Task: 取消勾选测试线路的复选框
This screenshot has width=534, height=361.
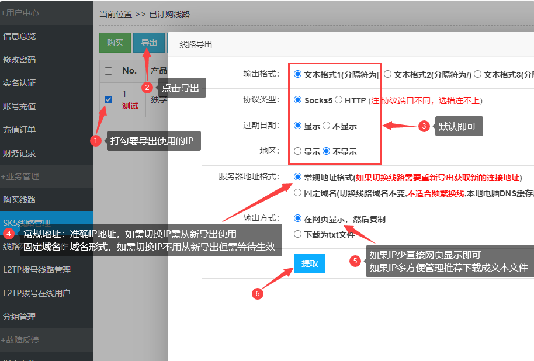Action: tap(108, 99)
